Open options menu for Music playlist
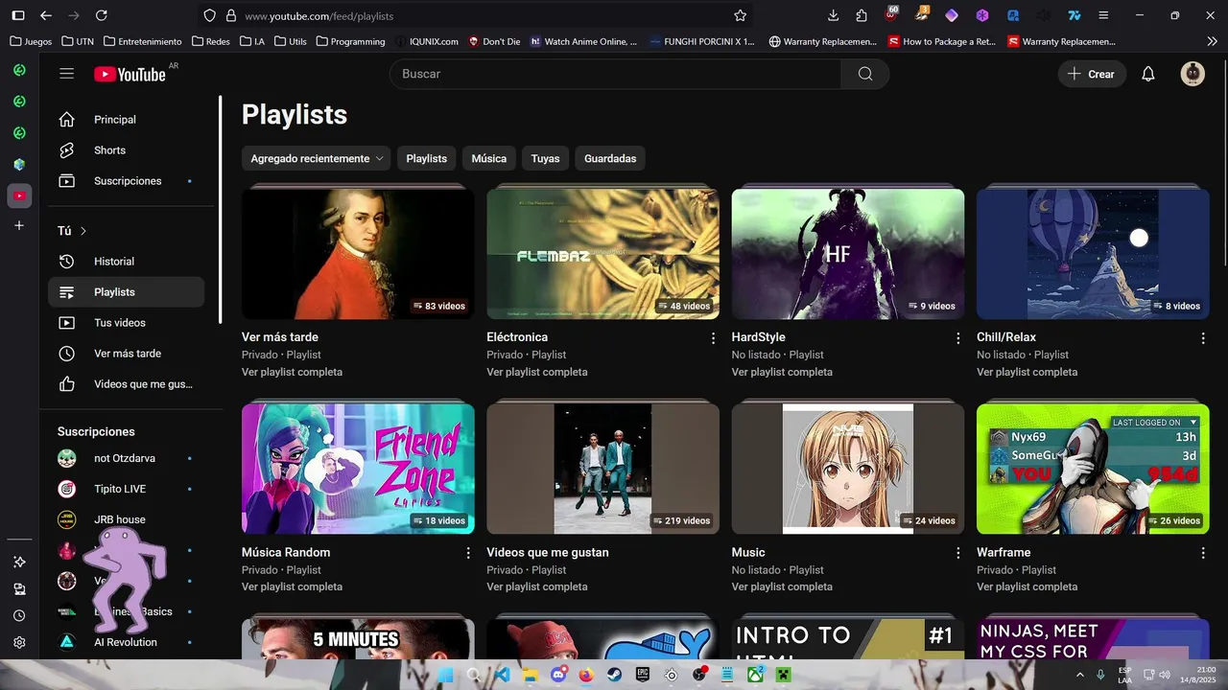The image size is (1228, 690). coord(957,553)
